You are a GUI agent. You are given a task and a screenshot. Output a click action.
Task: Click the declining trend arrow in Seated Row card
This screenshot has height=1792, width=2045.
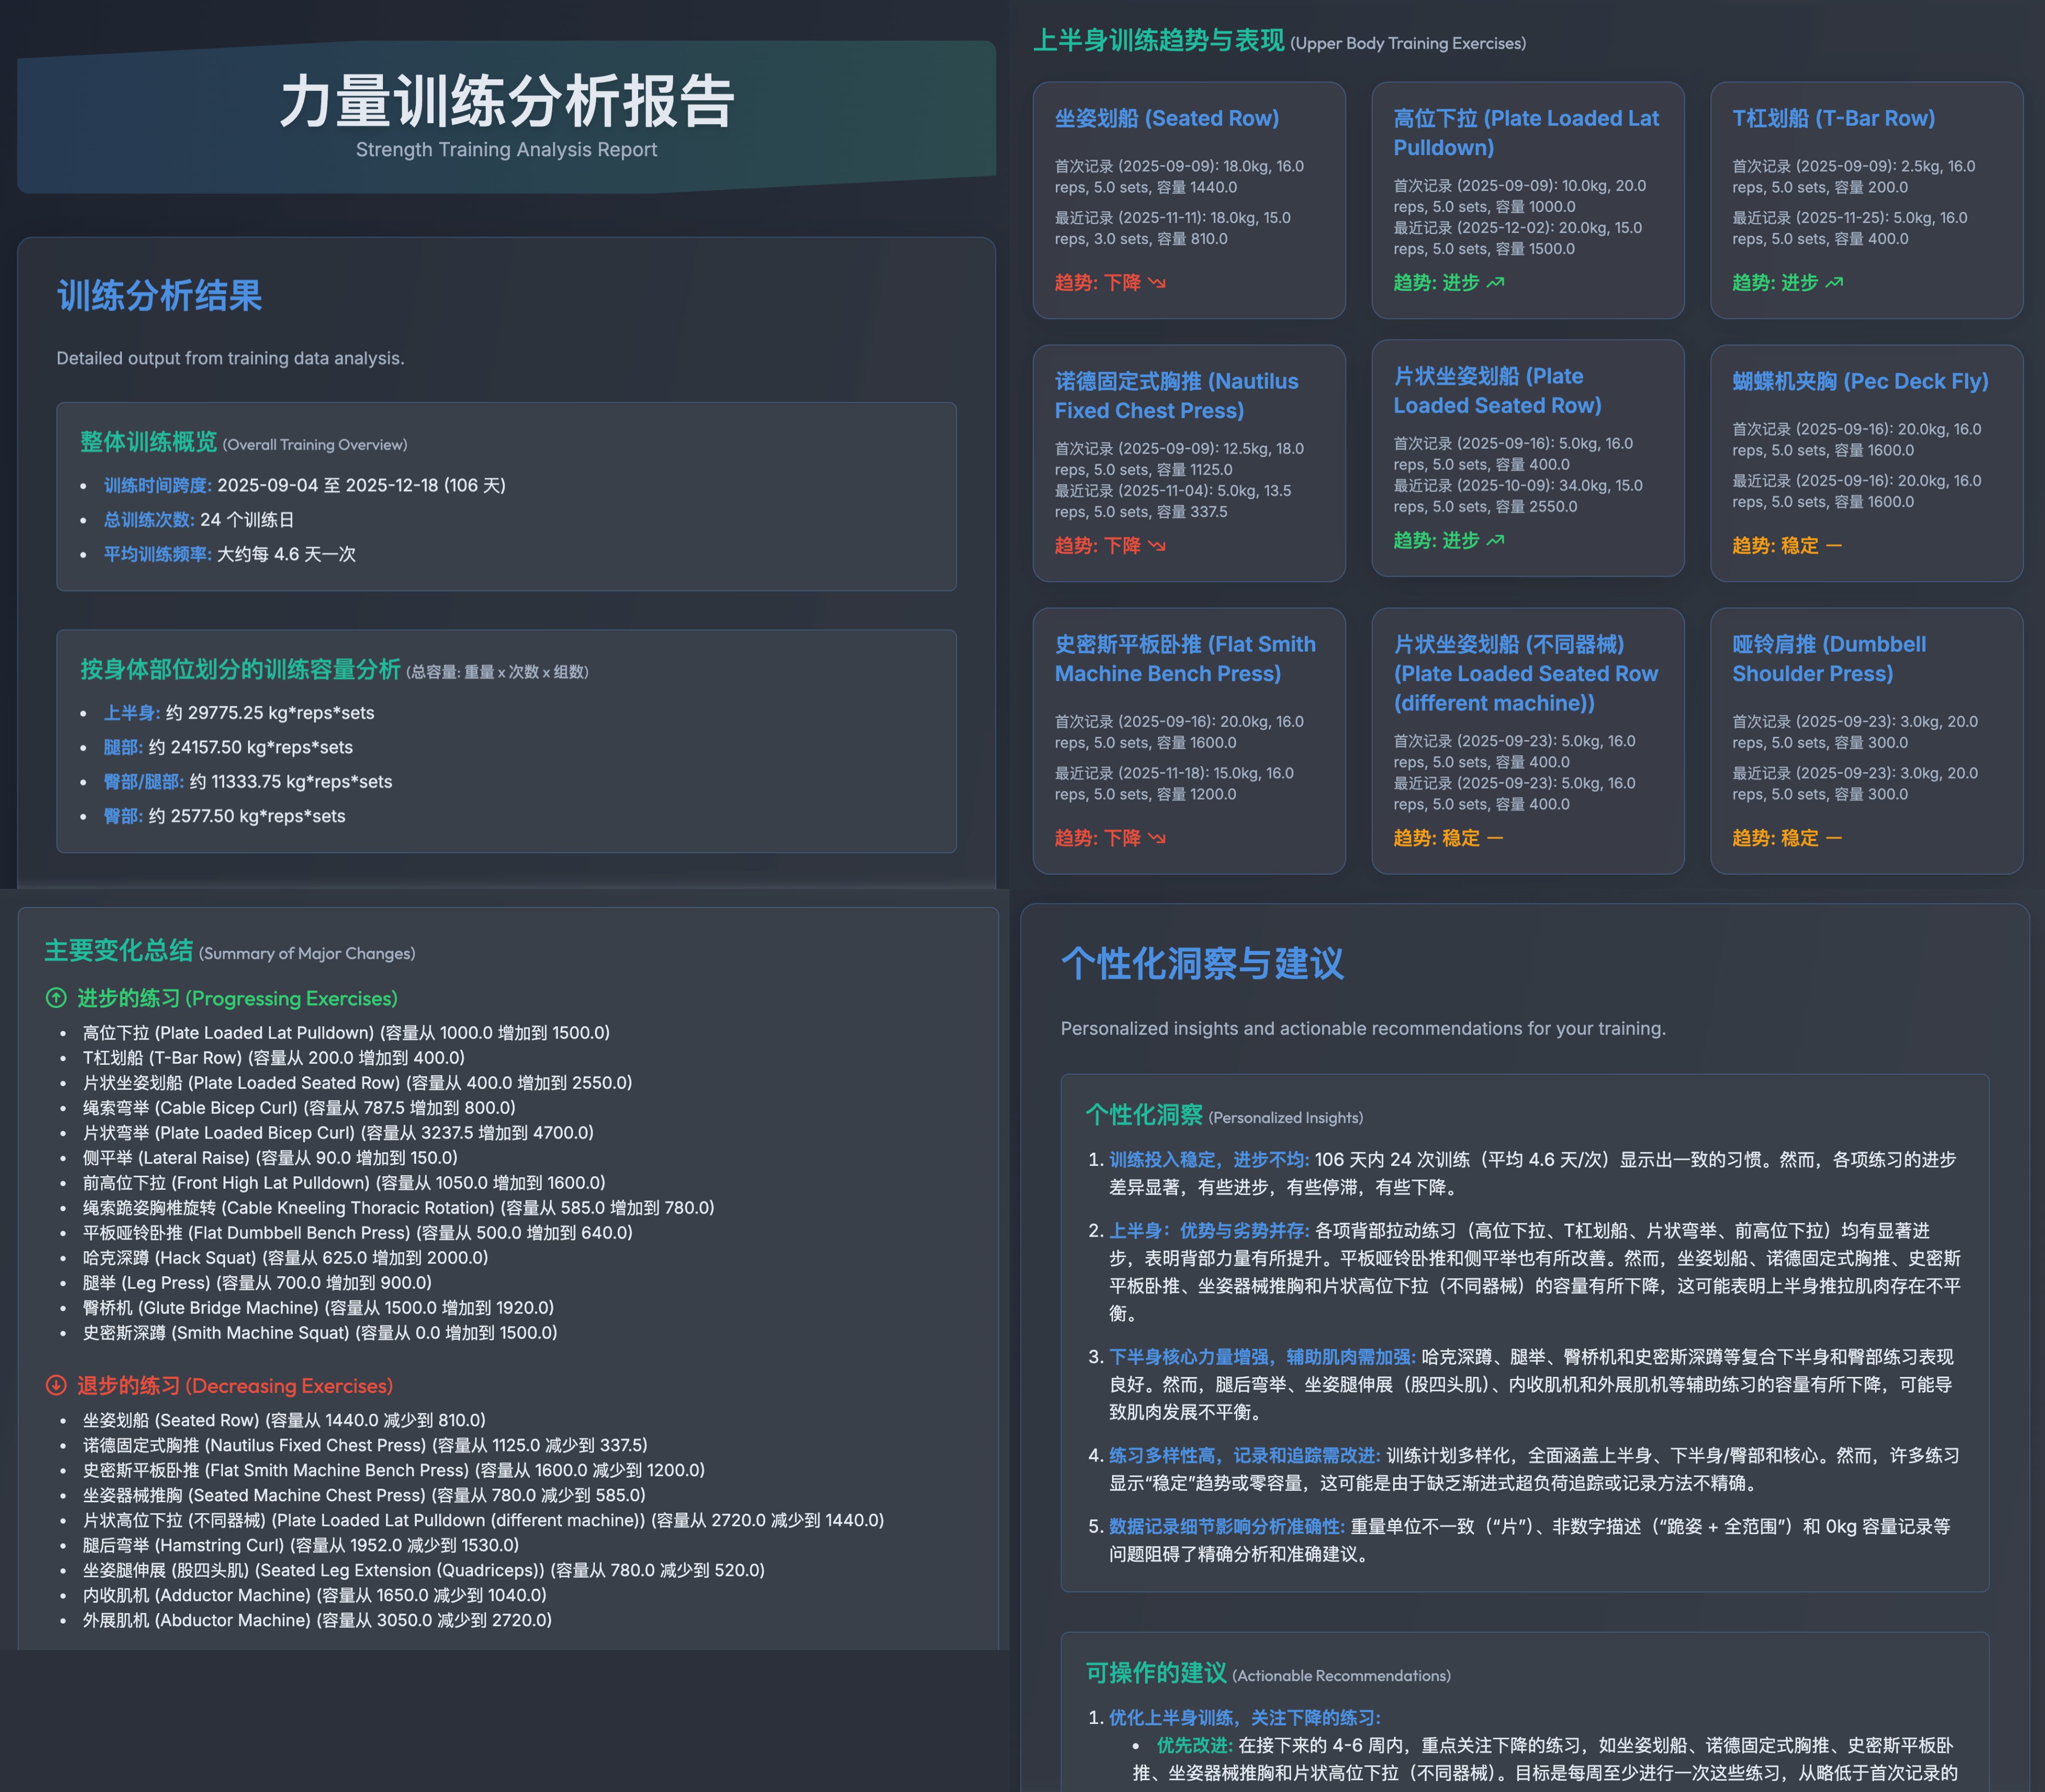point(1157,283)
